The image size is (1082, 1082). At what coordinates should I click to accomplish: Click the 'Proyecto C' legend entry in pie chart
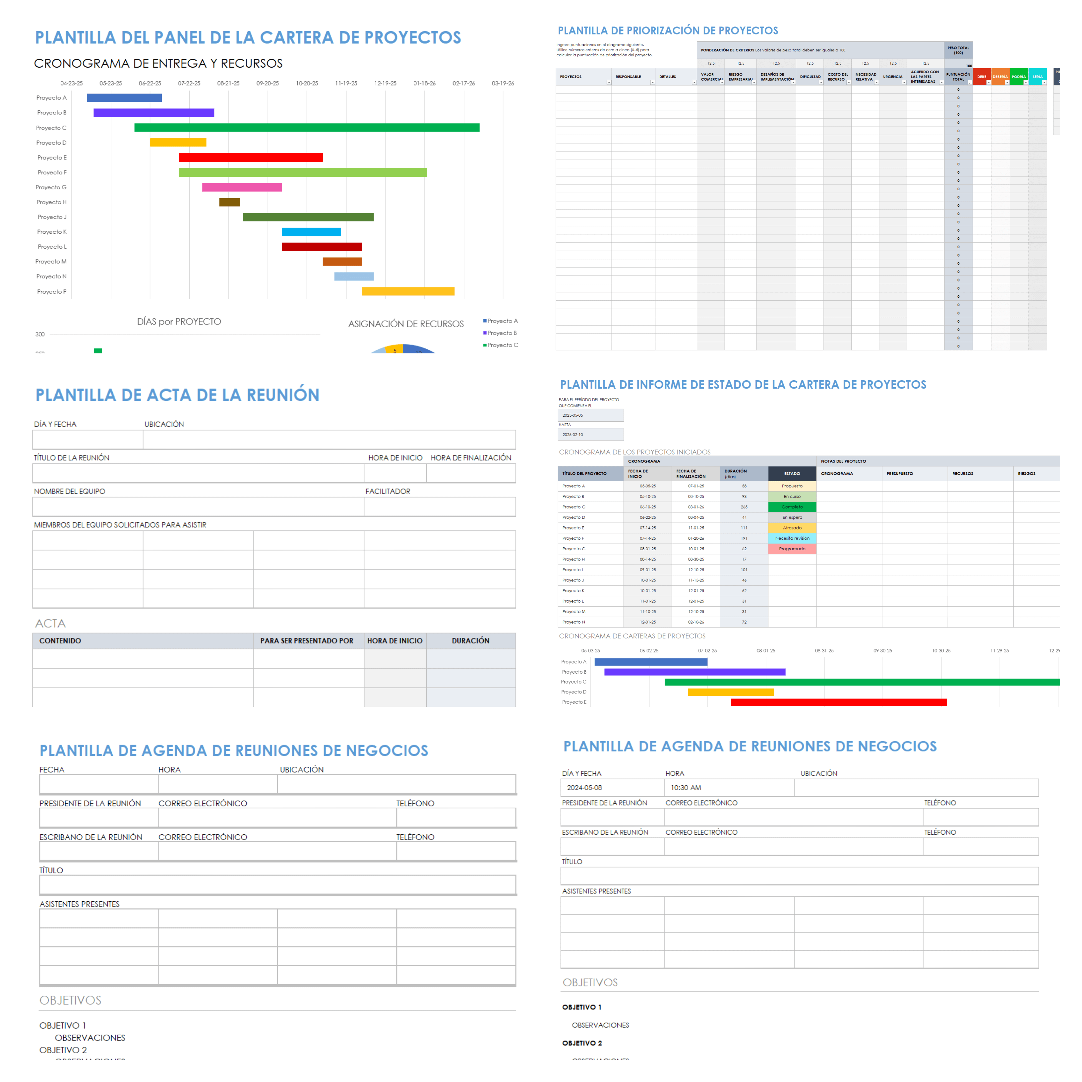[501, 345]
